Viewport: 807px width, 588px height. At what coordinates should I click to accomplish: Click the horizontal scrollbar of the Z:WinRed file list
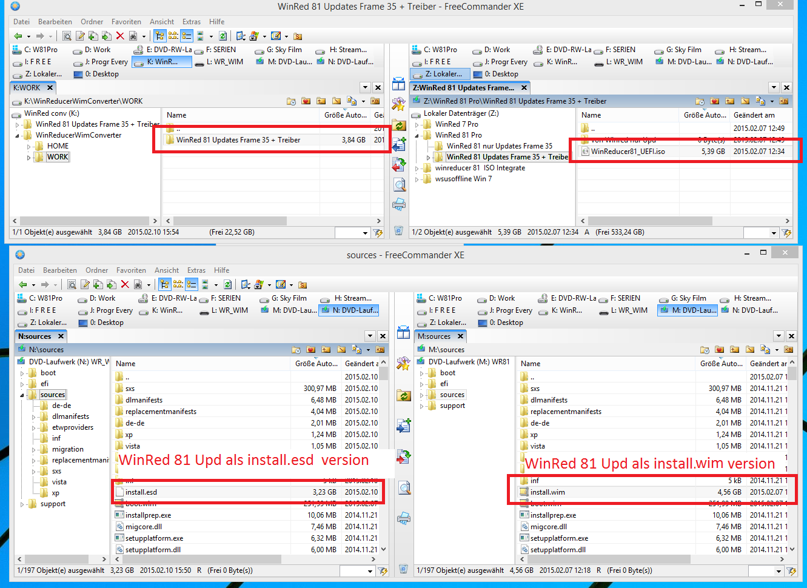tap(685, 221)
